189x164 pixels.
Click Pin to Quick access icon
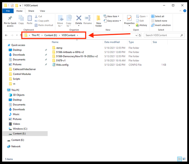10,18
